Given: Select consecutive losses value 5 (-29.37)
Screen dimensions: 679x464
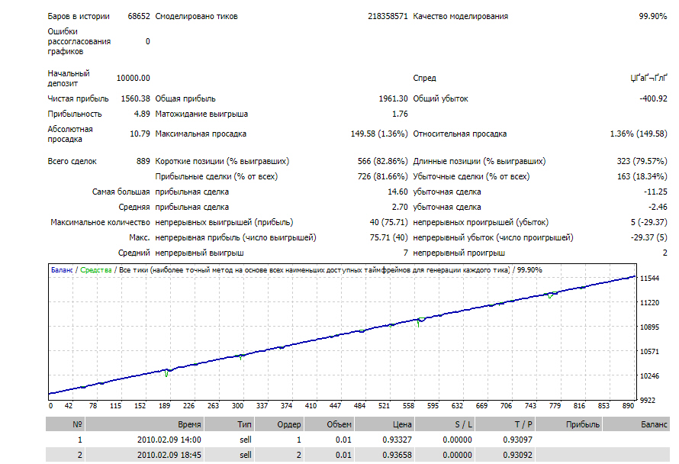Looking at the screenshot, I should pos(648,222).
